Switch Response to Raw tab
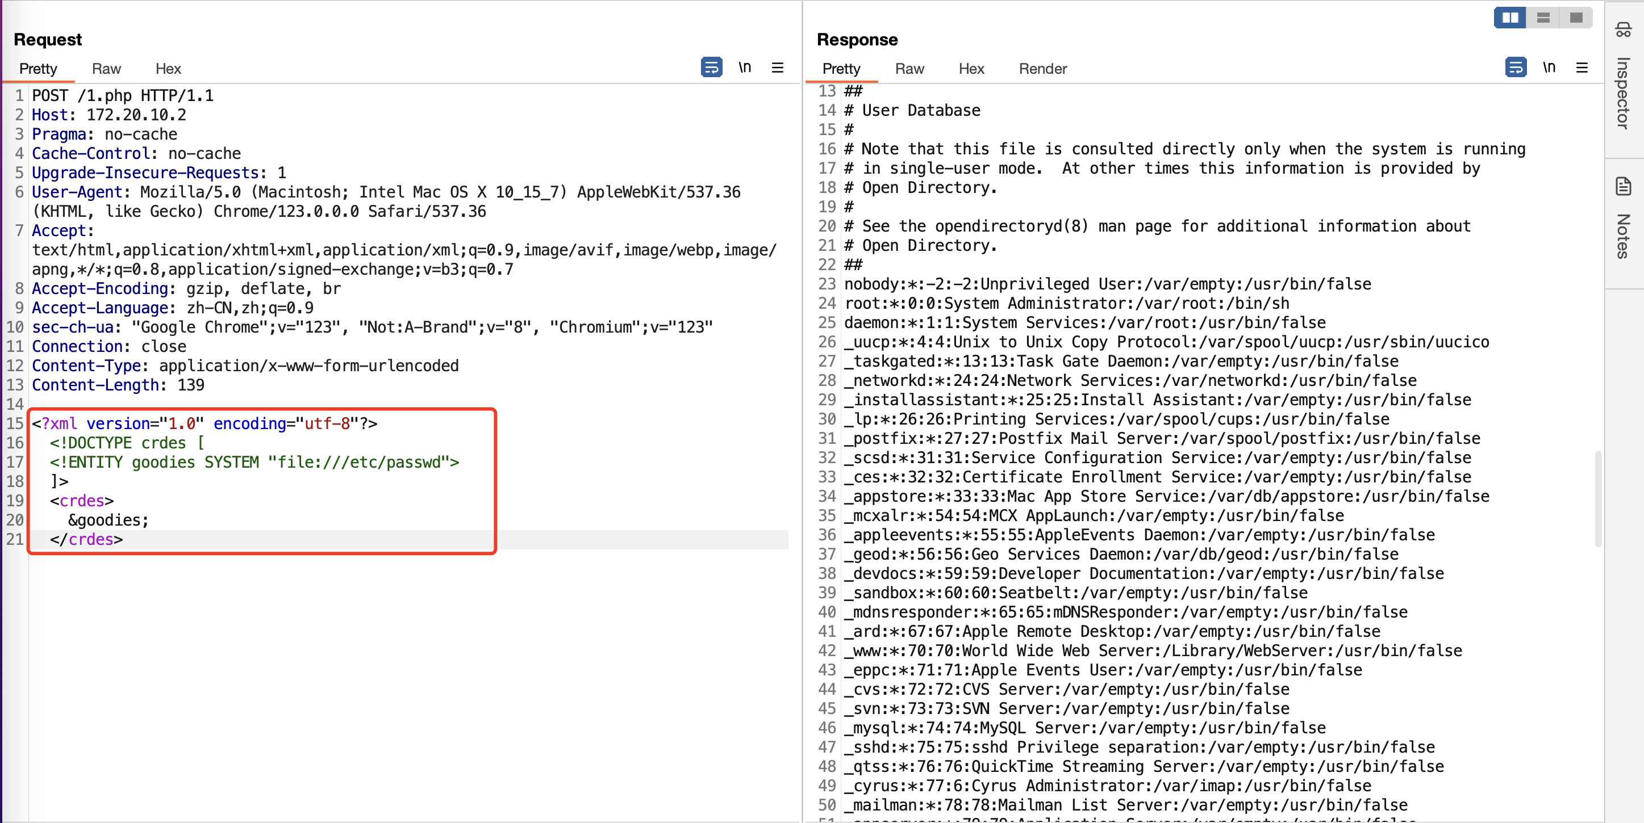 [x=909, y=68]
